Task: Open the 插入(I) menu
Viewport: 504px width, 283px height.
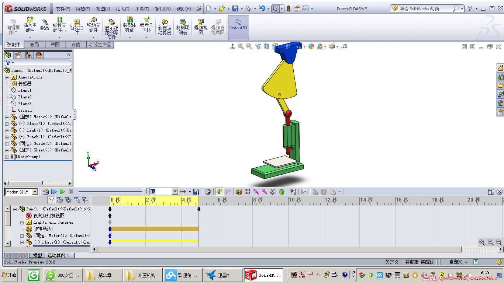Action: (122, 9)
